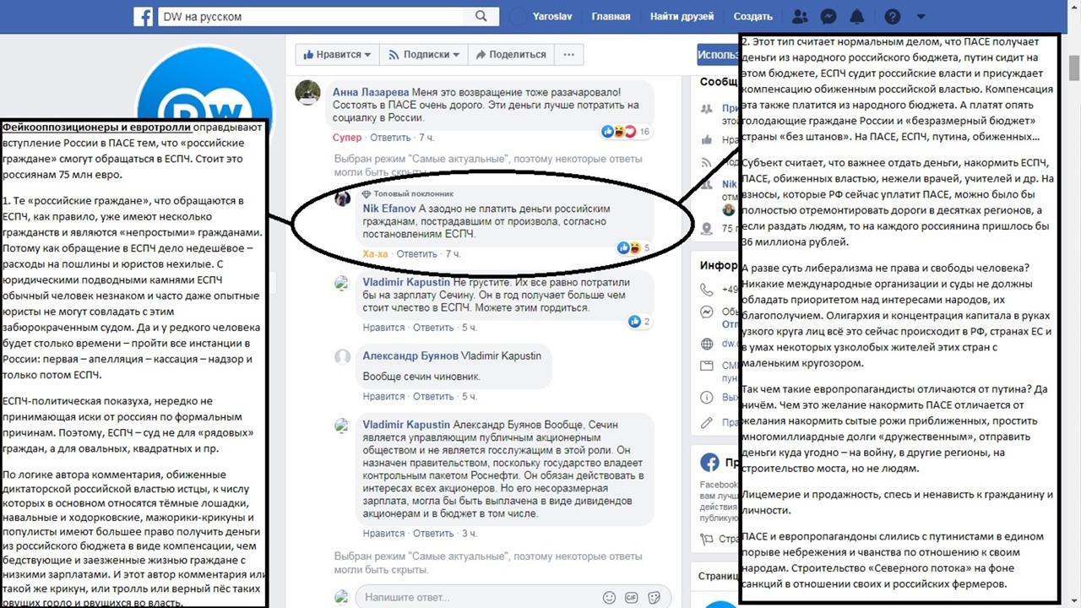Click Супер reaction under Анна Лазарева comment

point(347,138)
